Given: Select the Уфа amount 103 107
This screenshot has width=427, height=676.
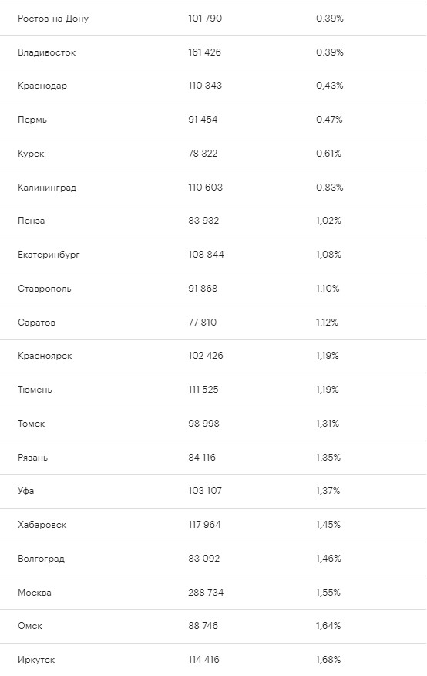Looking at the screenshot, I should (205, 490).
